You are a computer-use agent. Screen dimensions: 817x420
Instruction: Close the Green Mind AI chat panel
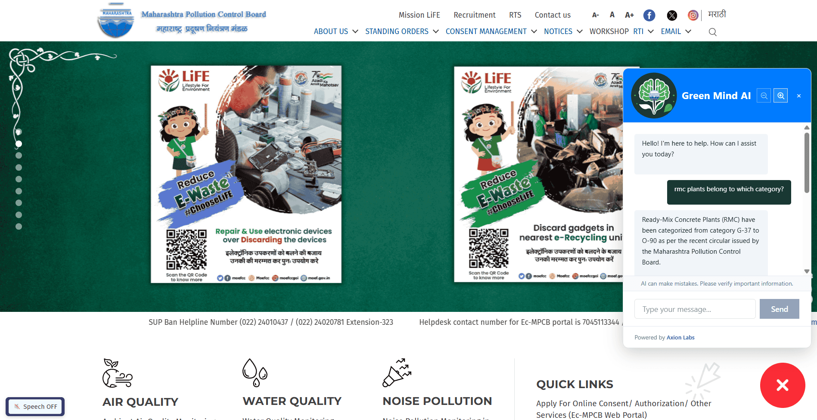799,96
